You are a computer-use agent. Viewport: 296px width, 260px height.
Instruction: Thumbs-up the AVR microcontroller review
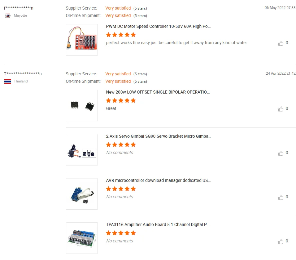point(281,197)
